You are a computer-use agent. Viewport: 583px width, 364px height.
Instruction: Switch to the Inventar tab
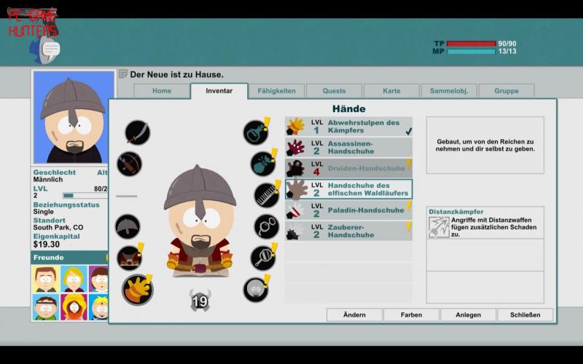click(219, 91)
